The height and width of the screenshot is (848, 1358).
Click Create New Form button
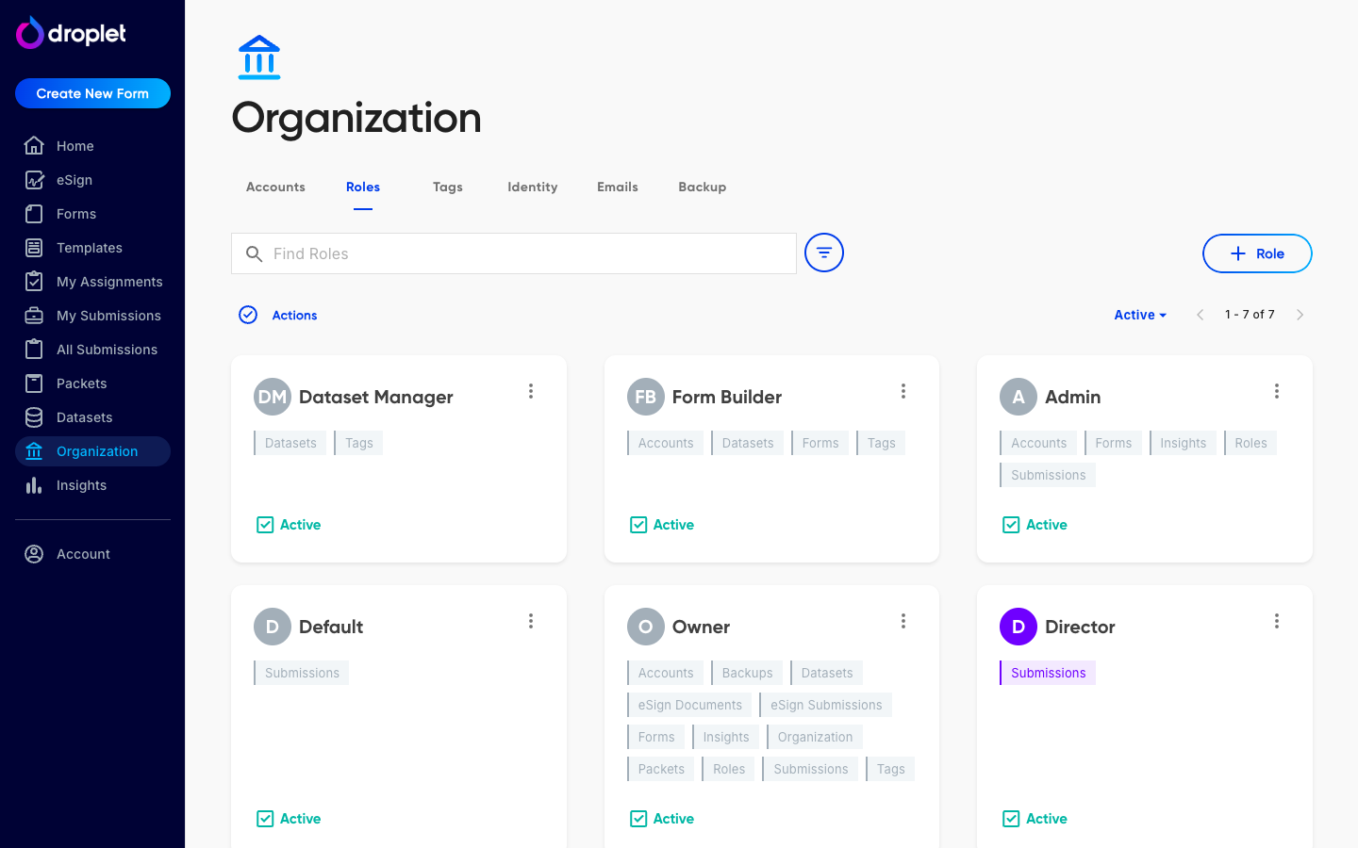point(92,93)
